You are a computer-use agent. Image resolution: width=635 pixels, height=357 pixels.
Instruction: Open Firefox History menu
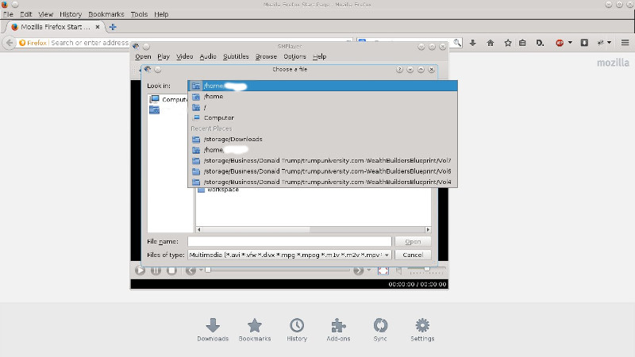coord(71,14)
